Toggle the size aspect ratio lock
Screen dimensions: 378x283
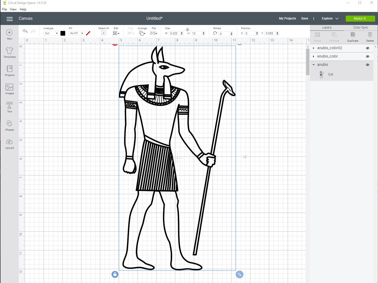point(187,30)
